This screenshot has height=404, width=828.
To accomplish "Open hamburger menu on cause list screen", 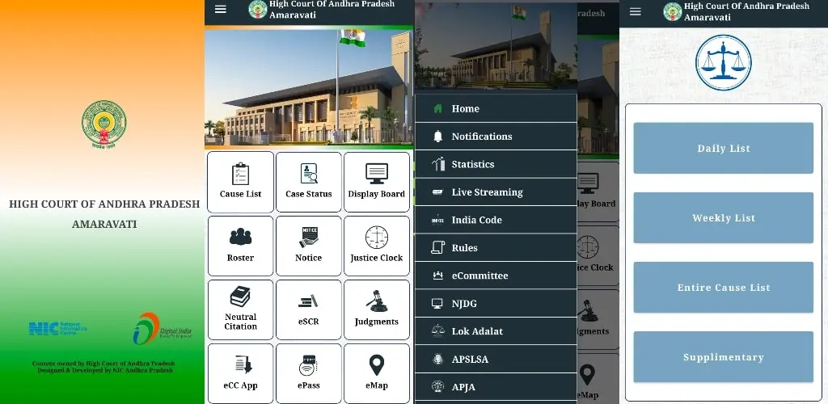I will [x=636, y=11].
